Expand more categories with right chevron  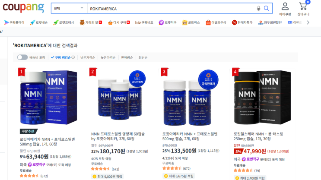point(308,22)
